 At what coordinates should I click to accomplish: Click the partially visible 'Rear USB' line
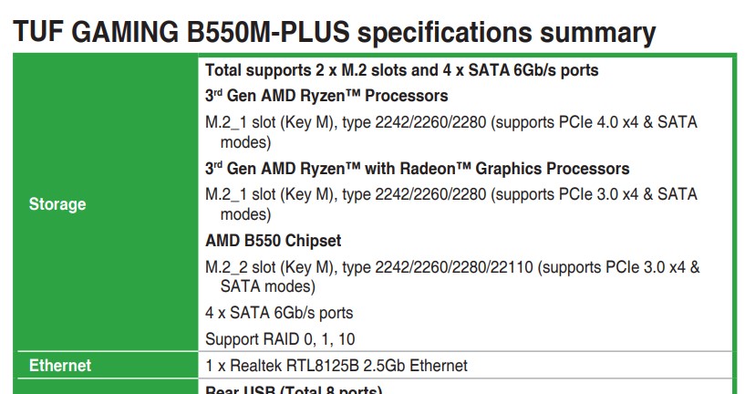[x=292, y=390]
